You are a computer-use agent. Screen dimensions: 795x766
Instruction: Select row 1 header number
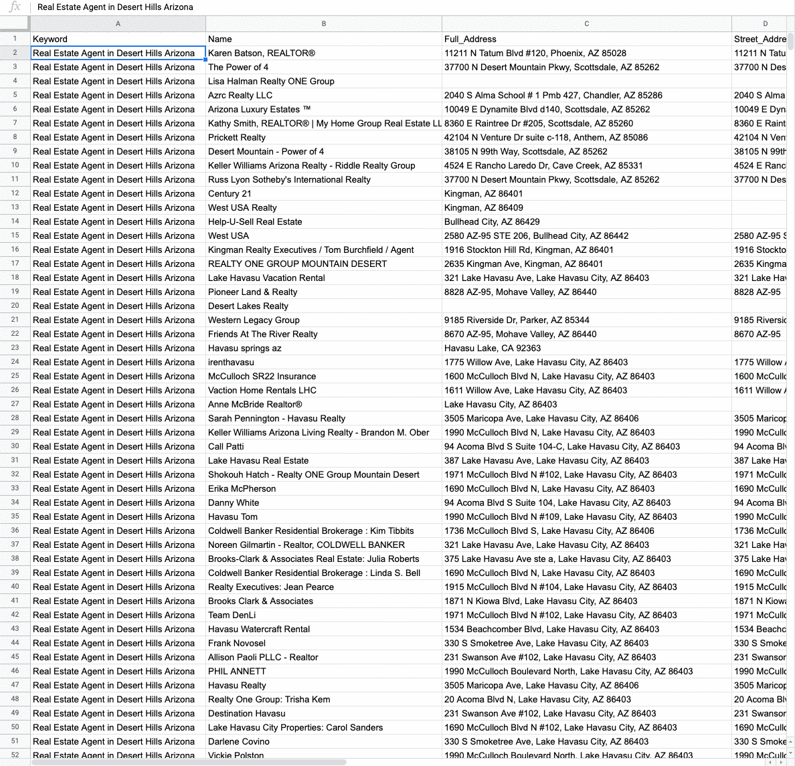[15, 39]
